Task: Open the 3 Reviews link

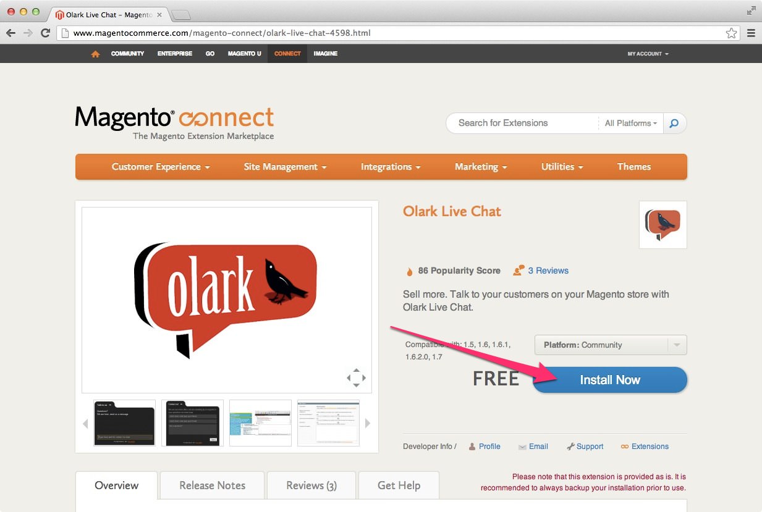Action: tap(548, 271)
